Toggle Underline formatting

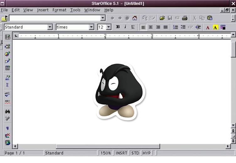pos(133,27)
